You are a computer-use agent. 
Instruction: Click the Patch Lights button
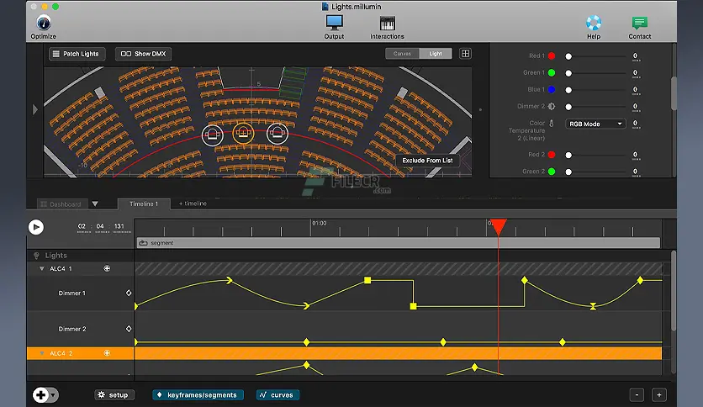(76, 54)
